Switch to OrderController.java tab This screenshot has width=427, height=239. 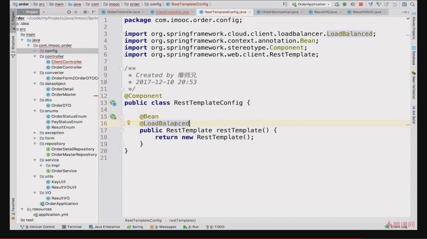coord(123,12)
